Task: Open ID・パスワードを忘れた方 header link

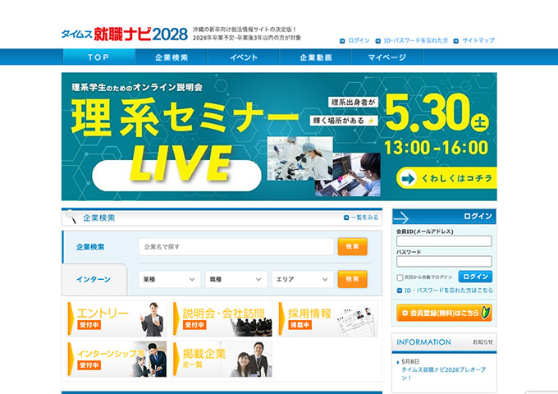Action: click(416, 40)
